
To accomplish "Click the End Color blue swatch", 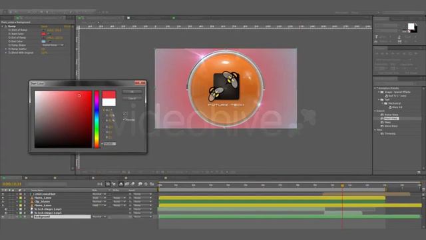I will coord(43,41).
